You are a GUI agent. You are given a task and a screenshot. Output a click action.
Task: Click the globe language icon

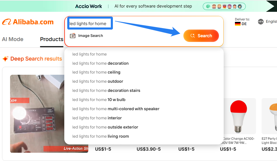coord(261,22)
